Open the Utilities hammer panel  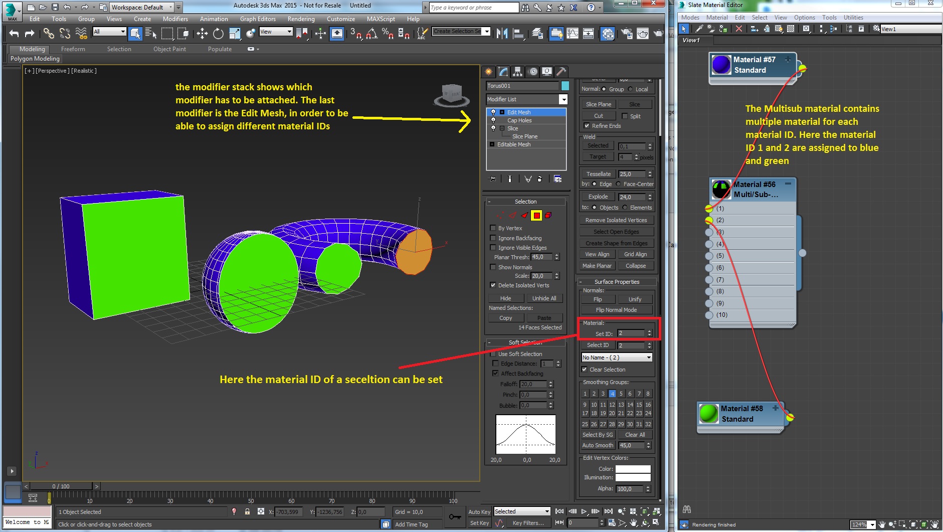pos(561,72)
